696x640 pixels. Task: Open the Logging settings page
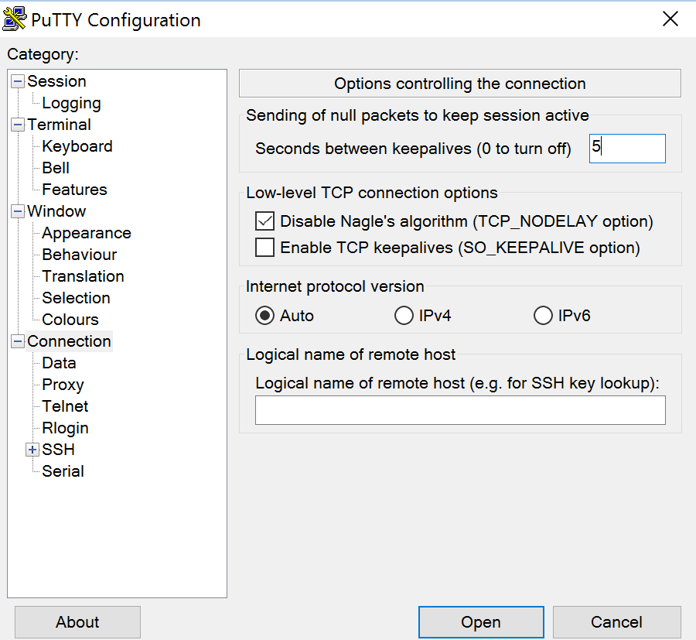pyautogui.click(x=71, y=102)
